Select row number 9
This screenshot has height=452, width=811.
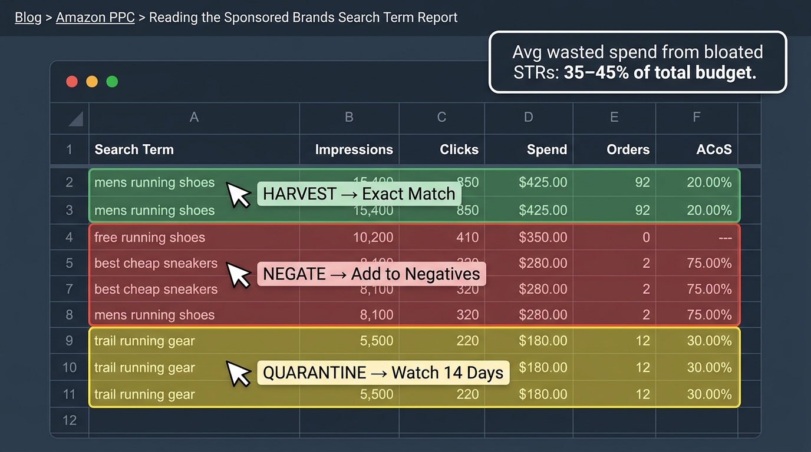[x=70, y=341]
